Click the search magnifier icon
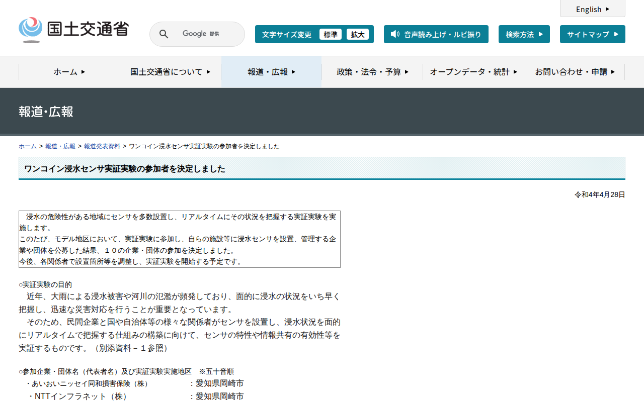This screenshot has height=402, width=644. [x=164, y=34]
